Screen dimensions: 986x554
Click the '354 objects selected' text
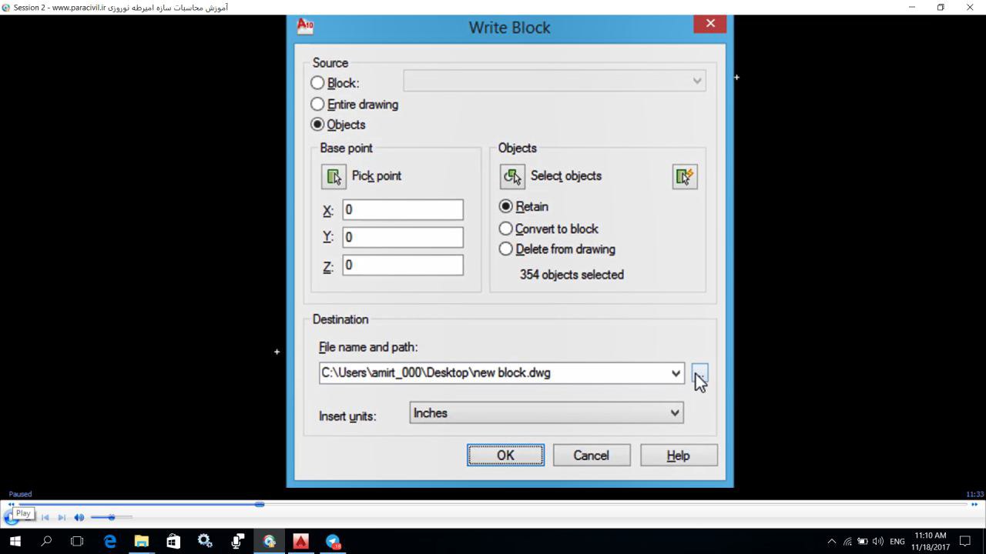pos(572,275)
